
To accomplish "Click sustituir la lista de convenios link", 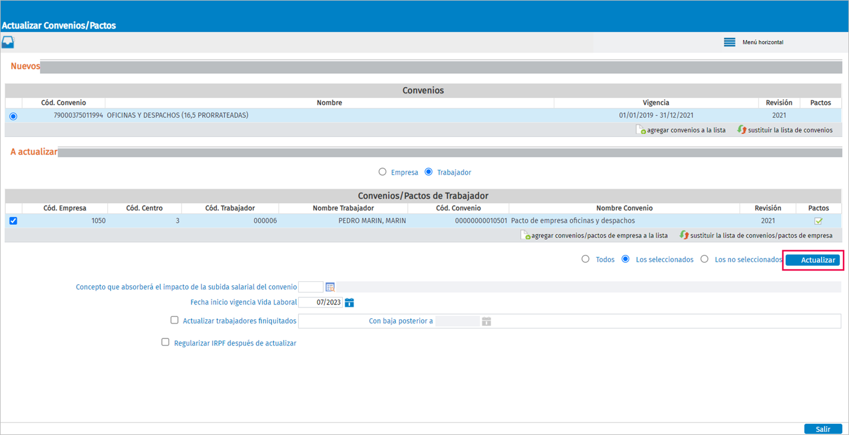I will click(790, 130).
